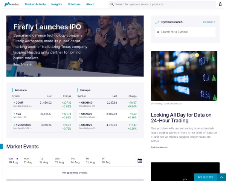Open the OMXN40 index symbol
The image size is (226, 181).
pyautogui.click(x=87, y=103)
